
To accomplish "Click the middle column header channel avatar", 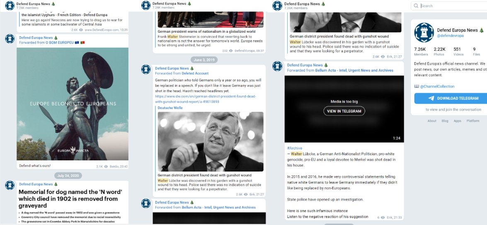I will tap(146, 5).
